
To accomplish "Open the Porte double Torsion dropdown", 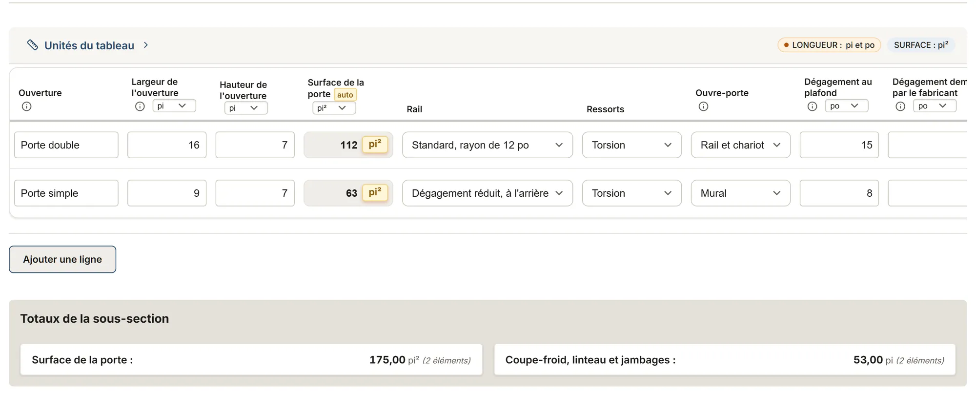I will coord(632,145).
